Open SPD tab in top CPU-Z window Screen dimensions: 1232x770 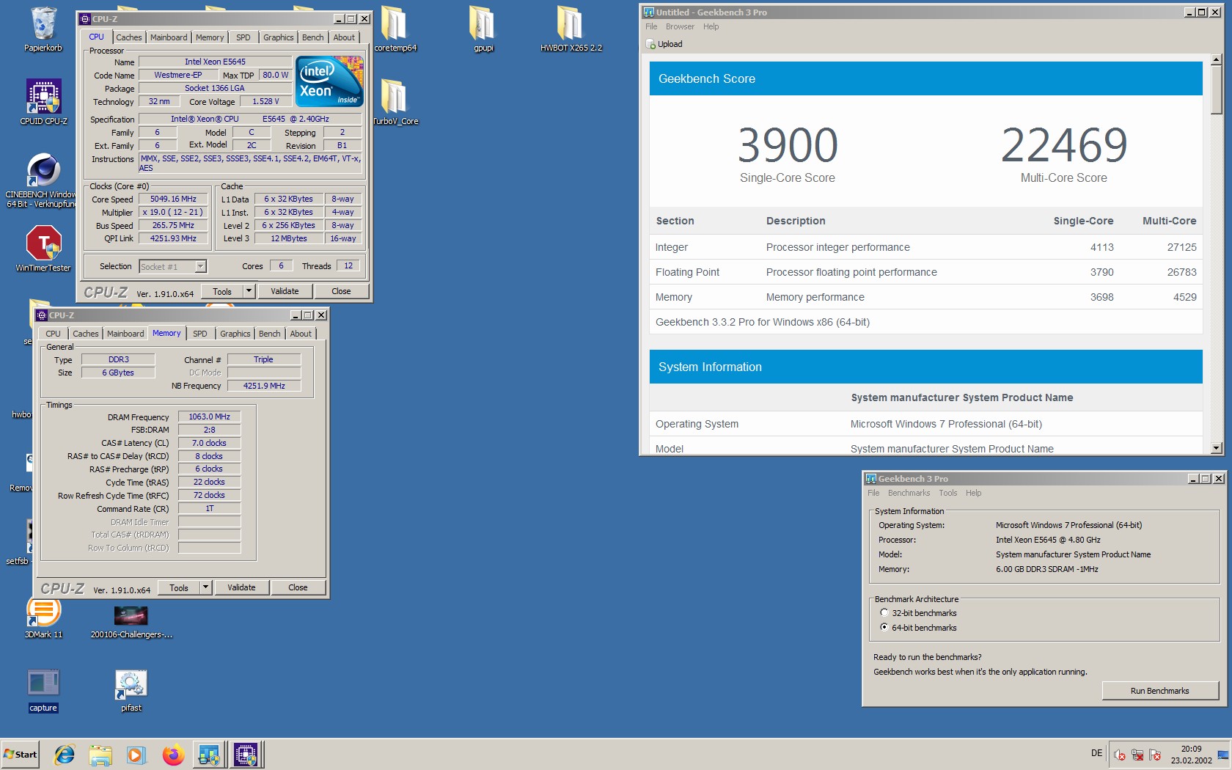(243, 37)
